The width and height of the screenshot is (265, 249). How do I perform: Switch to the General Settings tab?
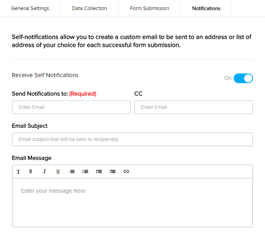coord(30,8)
